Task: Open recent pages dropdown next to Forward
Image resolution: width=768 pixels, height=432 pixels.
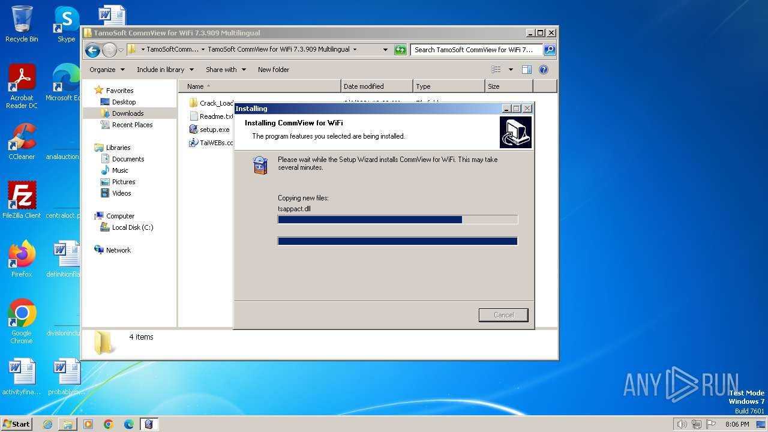Action: tap(121, 50)
